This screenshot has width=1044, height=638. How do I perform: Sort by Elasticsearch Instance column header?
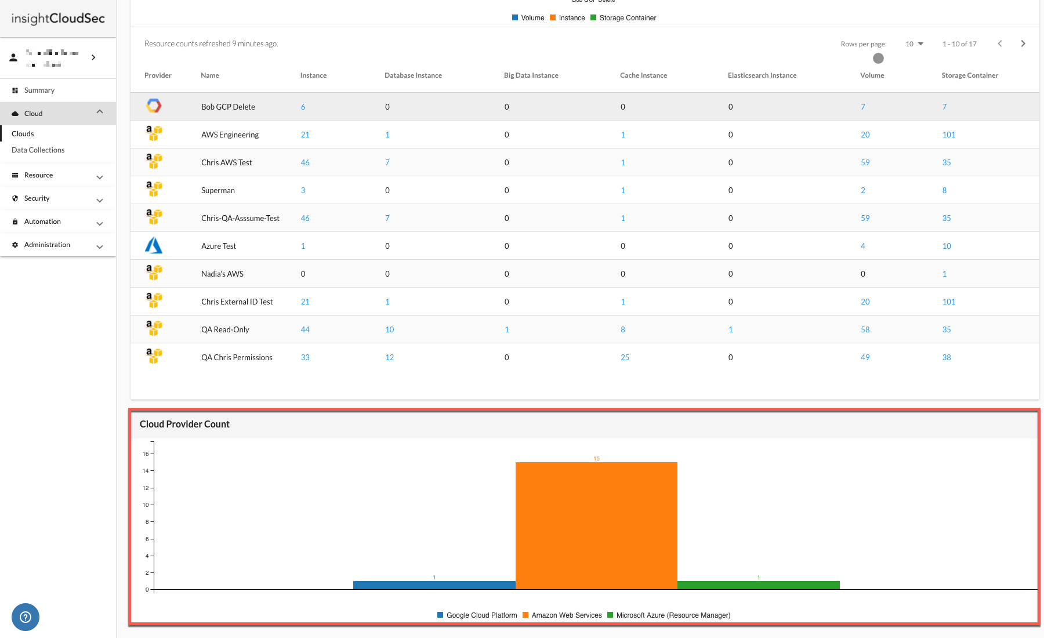point(762,75)
